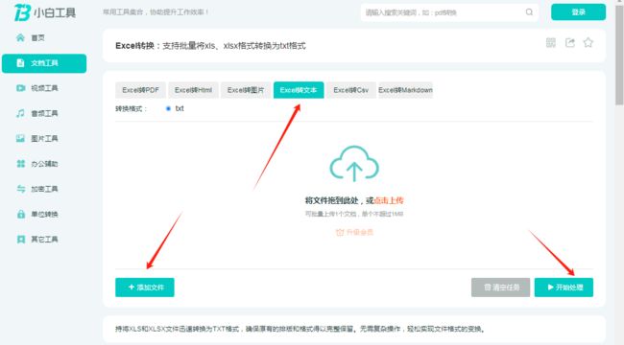624x345 pixels.
Task: Open 加密工具 in the sidebar
Action: tap(37, 189)
